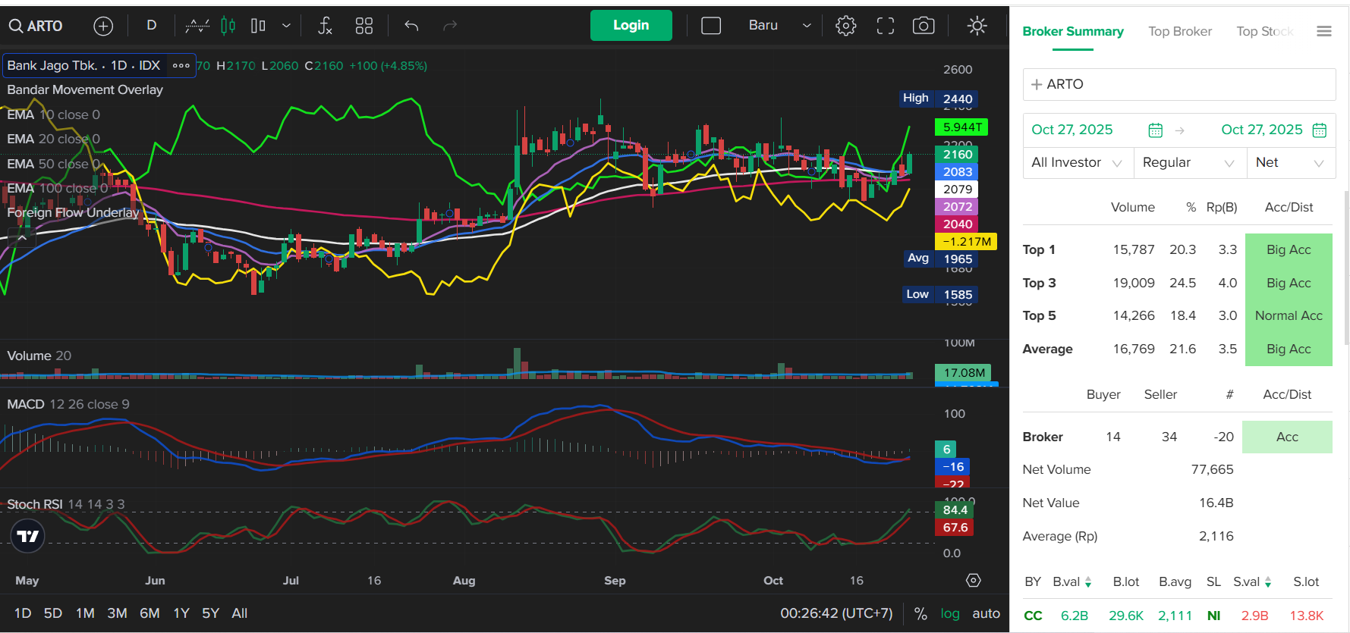Switch to the Top Broker tab
Viewport: 1350px width, 633px height.
1179,32
